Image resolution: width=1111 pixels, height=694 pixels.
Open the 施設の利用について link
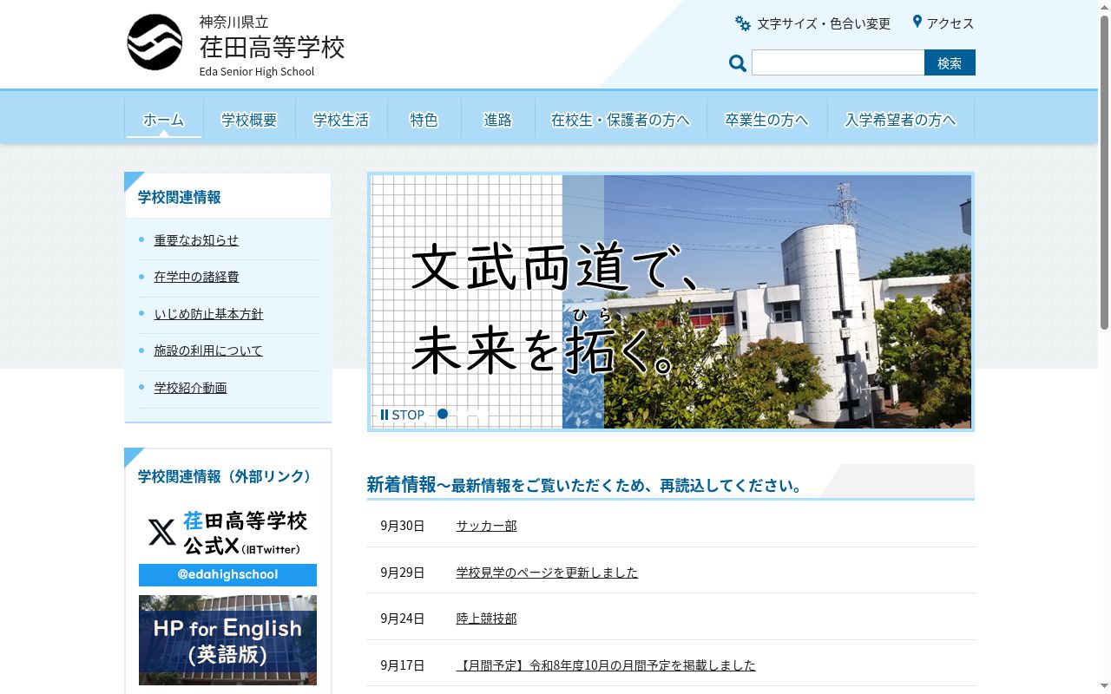208,350
